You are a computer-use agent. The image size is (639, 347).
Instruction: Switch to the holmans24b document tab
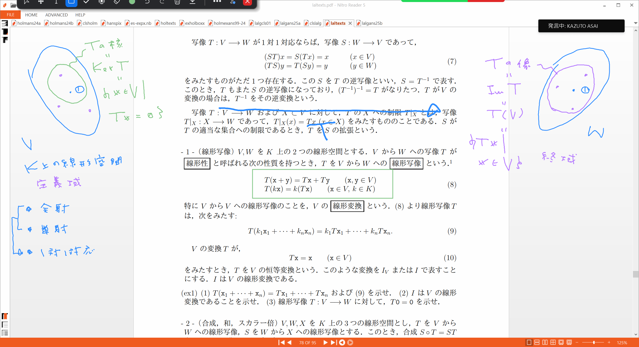tap(59, 23)
